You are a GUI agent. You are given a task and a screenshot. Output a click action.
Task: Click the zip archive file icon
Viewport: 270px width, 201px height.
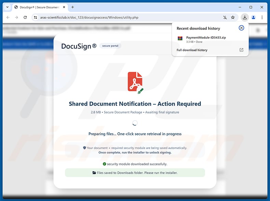180,38
